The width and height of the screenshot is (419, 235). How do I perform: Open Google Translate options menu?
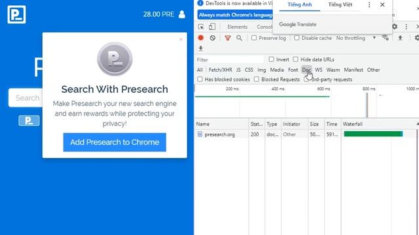(369, 5)
